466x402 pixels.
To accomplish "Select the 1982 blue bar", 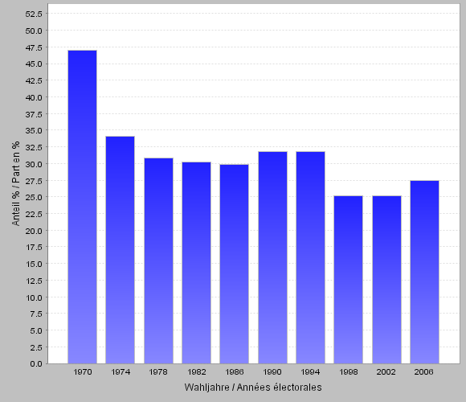I will click(x=197, y=263).
